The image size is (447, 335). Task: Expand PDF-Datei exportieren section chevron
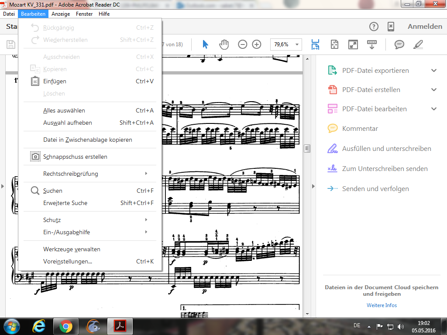pos(434,70)
